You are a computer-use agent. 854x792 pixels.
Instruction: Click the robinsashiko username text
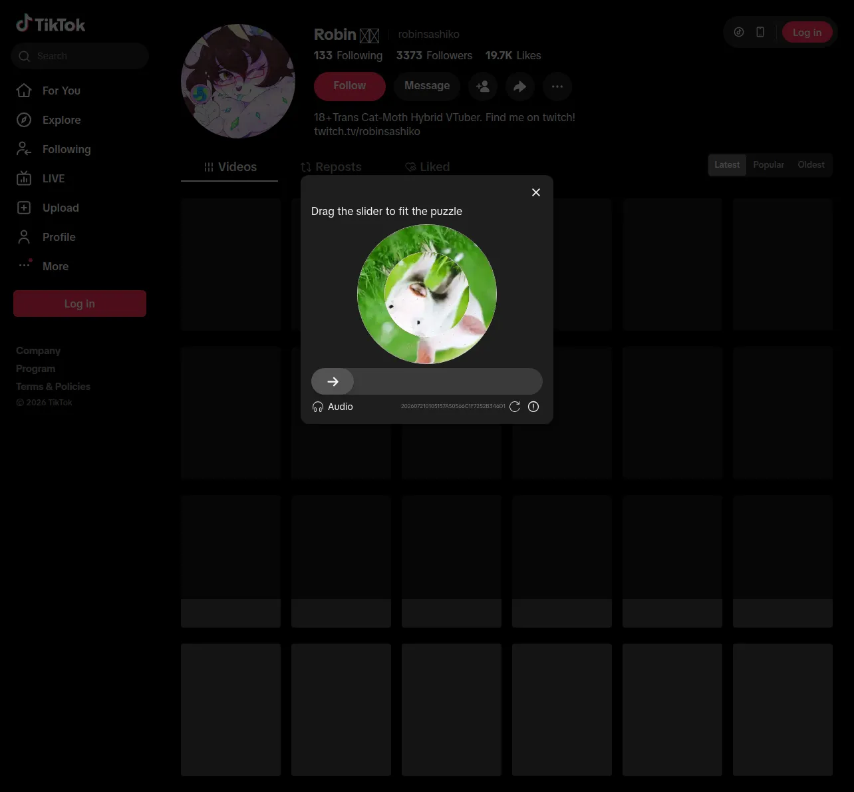[429, 34]
